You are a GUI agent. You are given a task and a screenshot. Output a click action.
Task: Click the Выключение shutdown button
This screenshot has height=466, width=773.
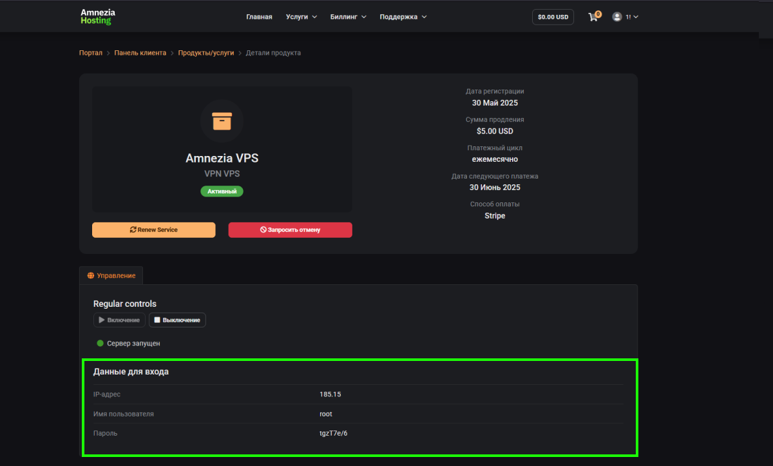(x=177, y=320)
